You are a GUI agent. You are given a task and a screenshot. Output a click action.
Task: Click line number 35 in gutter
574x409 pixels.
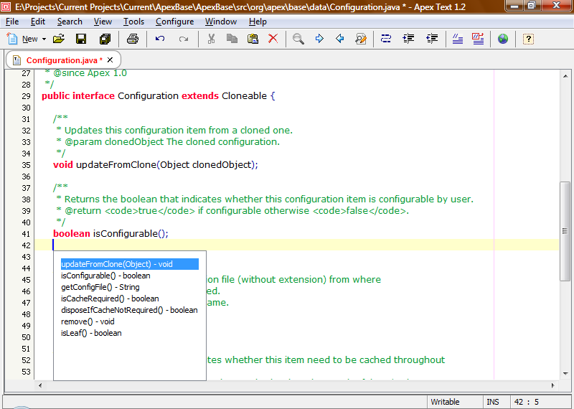tap(26, 165)
